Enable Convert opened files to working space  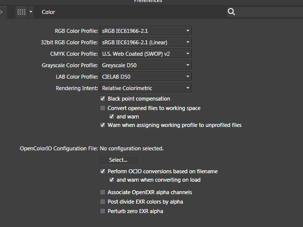point(103,108)
